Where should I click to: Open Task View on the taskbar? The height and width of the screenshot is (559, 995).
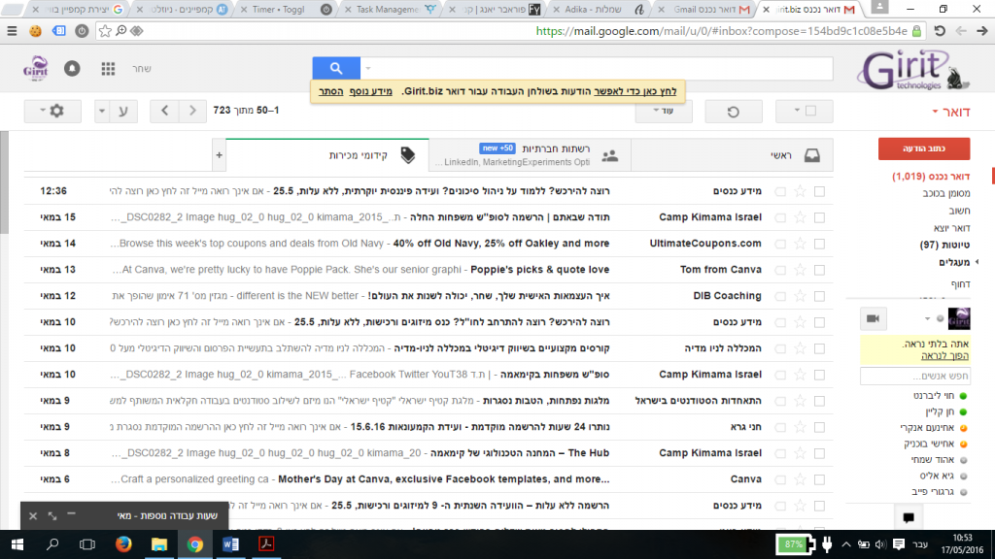[87, 544]
